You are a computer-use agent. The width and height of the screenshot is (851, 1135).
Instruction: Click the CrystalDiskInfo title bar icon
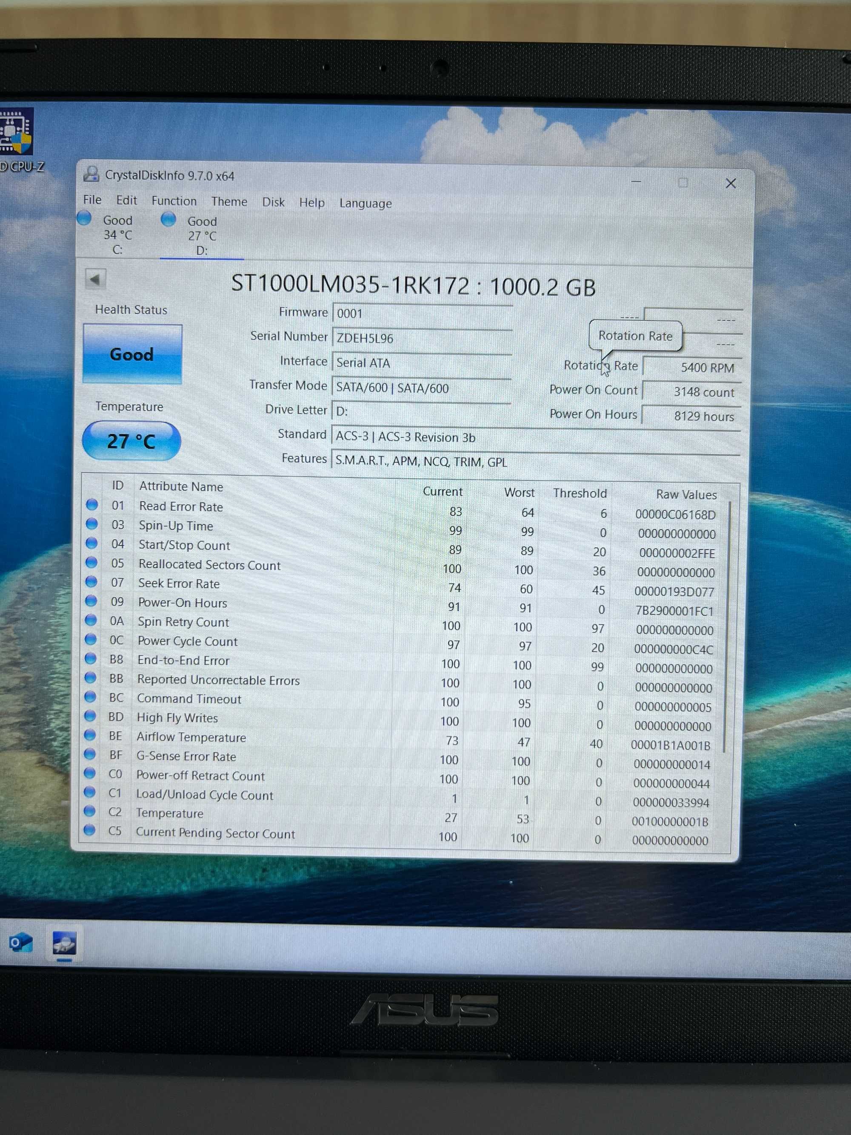[91, 174]
